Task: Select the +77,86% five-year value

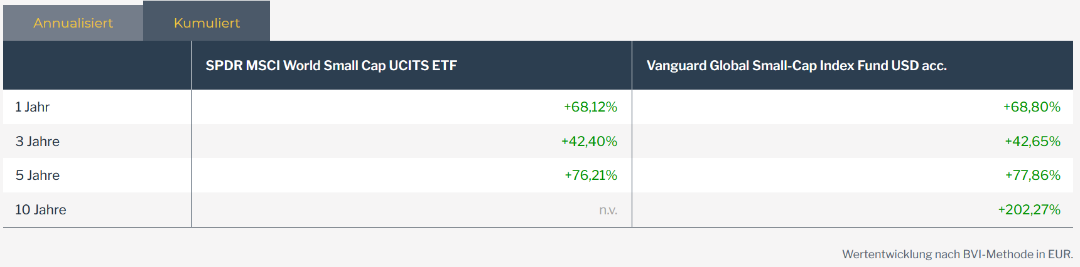Action: pyautogui.click(x=1032, y=175)
